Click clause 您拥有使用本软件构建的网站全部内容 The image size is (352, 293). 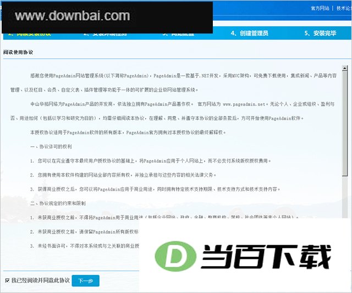pos(123,175)
